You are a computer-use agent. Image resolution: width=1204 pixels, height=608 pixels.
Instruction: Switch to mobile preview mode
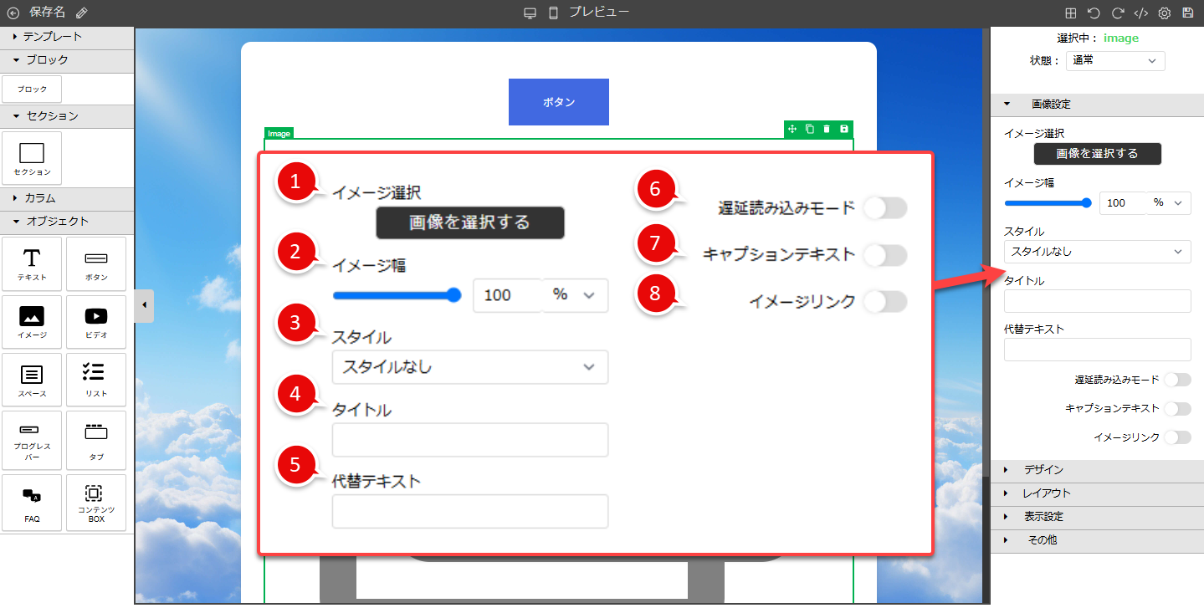pyautogui.click(x=551, y=12)
